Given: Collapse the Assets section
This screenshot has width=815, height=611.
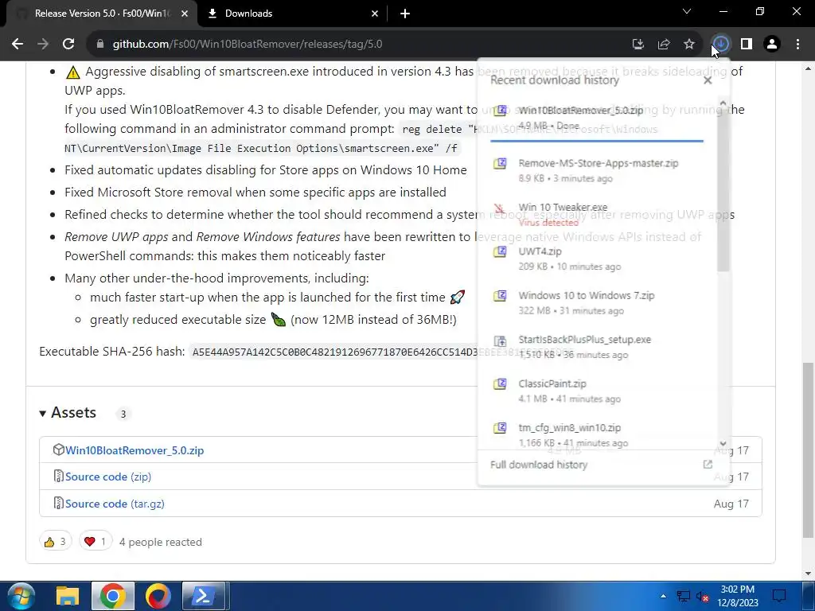Looking at the screenshot, I should pyautogui.click(x=68, y=413).
